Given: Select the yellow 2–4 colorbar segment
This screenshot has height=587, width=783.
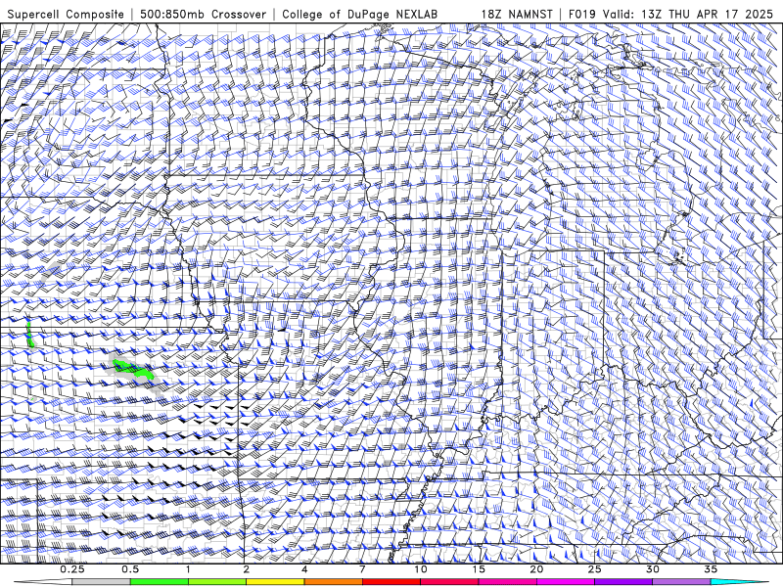Looking at the screenshot, I should click(275, 582).
